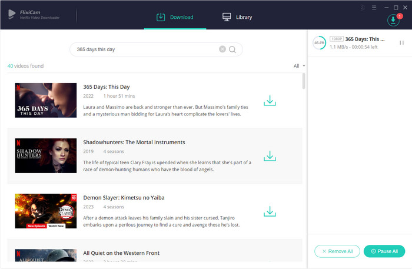Viewport: 412px width, 269px height.
Task: Click the 1.1 MB/s - 00:00:54 left status
Action: [353, 47]
